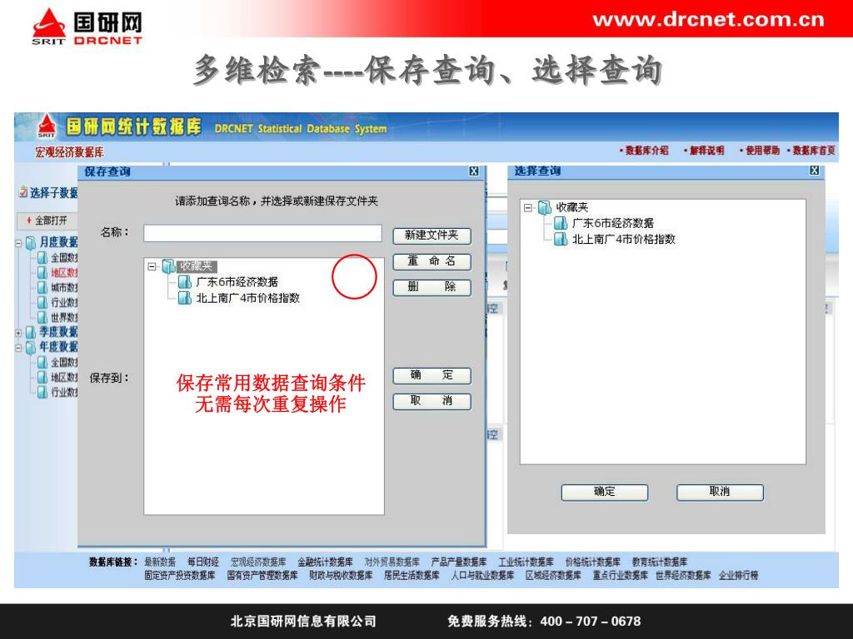Select 北上南广4市价格指数 in 保存查询 tree
The image size is (853, 639).
248,298
